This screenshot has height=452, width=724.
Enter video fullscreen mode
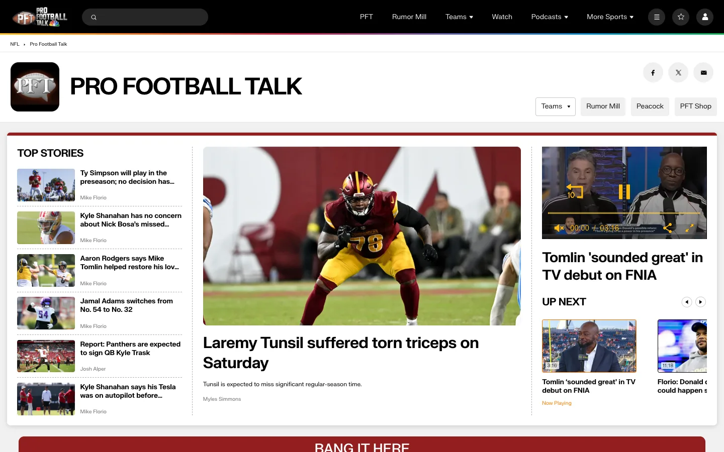coord(690,228)
